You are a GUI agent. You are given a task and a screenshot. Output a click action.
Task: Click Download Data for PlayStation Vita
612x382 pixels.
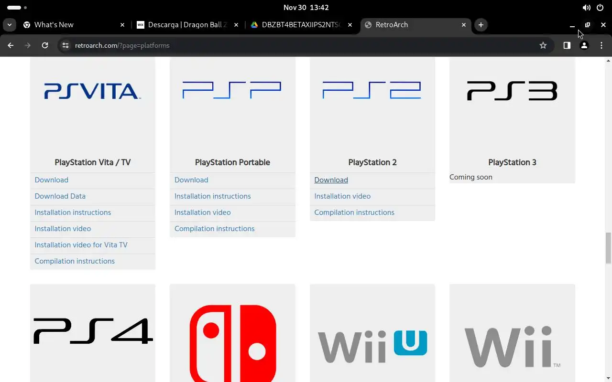60,196
